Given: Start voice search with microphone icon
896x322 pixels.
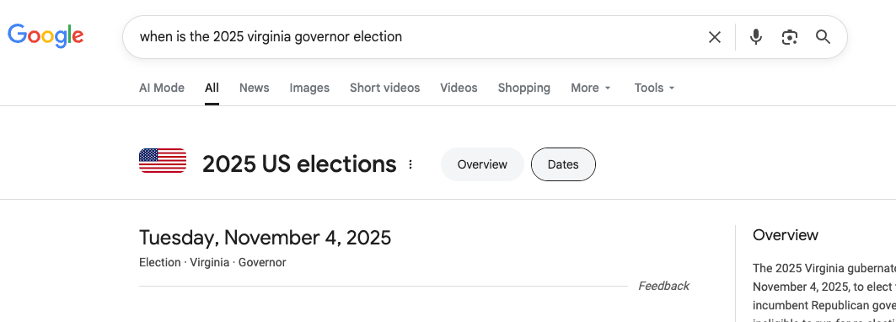Looking at the screenshot, I should [756, 37].
